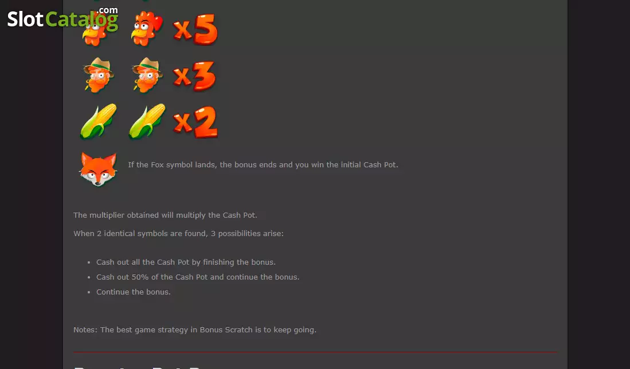630x369 pixels.
Task: Click the x2 multiplier graphic
Action: (195, 122)
